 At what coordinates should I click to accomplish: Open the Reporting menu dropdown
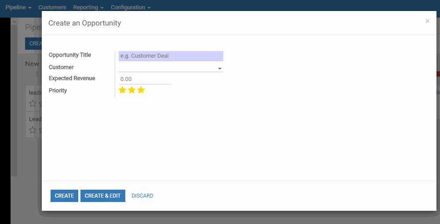[x=88, y=7]
